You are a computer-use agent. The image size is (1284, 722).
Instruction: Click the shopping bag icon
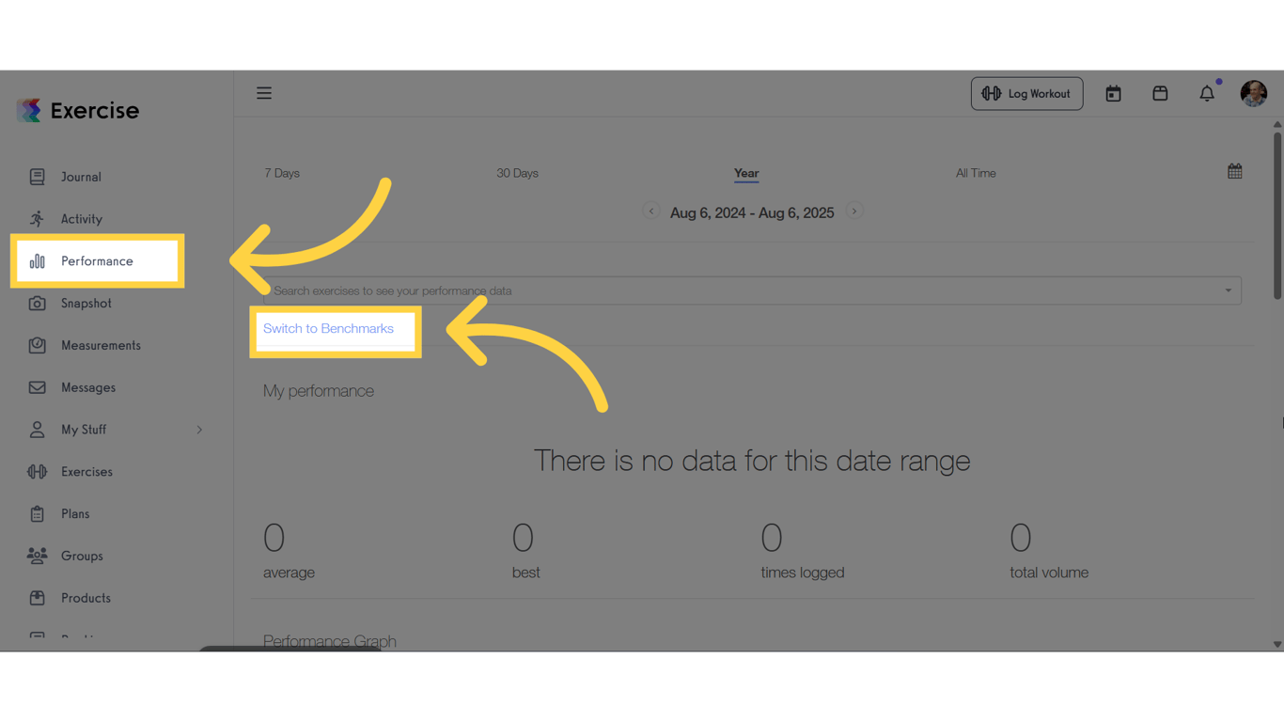pos(1160,93)
